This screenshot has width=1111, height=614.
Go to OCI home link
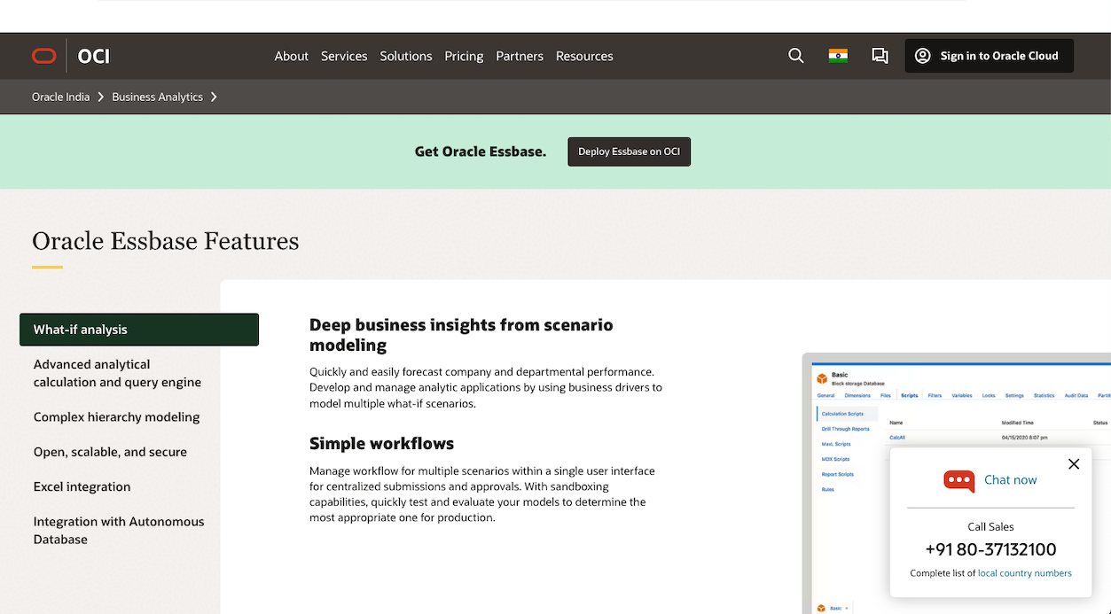[x=94, y=56]
